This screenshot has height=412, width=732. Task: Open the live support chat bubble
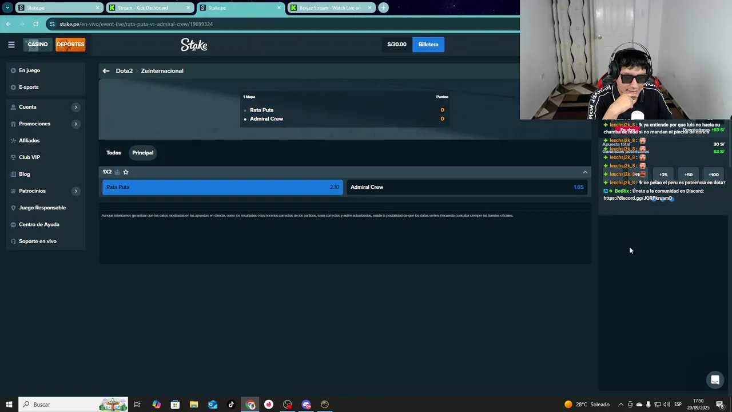715,379
